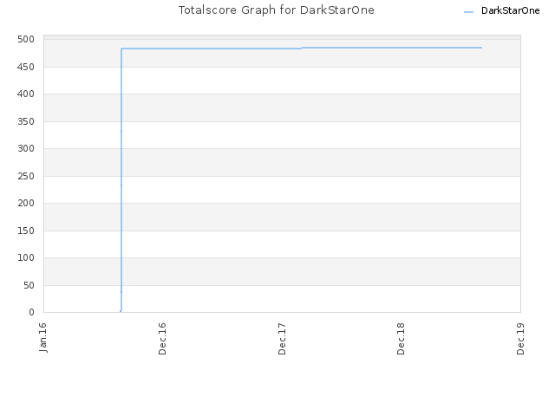Viewport: 555px width, 416px height.
Task: Click the y-axis label 450
Action: tap(26, 67)
